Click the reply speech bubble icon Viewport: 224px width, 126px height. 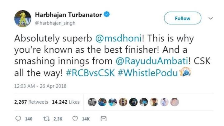click(18, 119)
